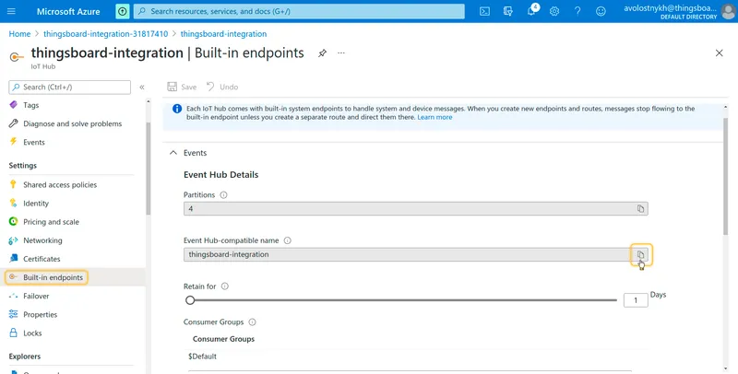Click the Event Hub Details heading
The image size is (738, 374).
point(220,175)
